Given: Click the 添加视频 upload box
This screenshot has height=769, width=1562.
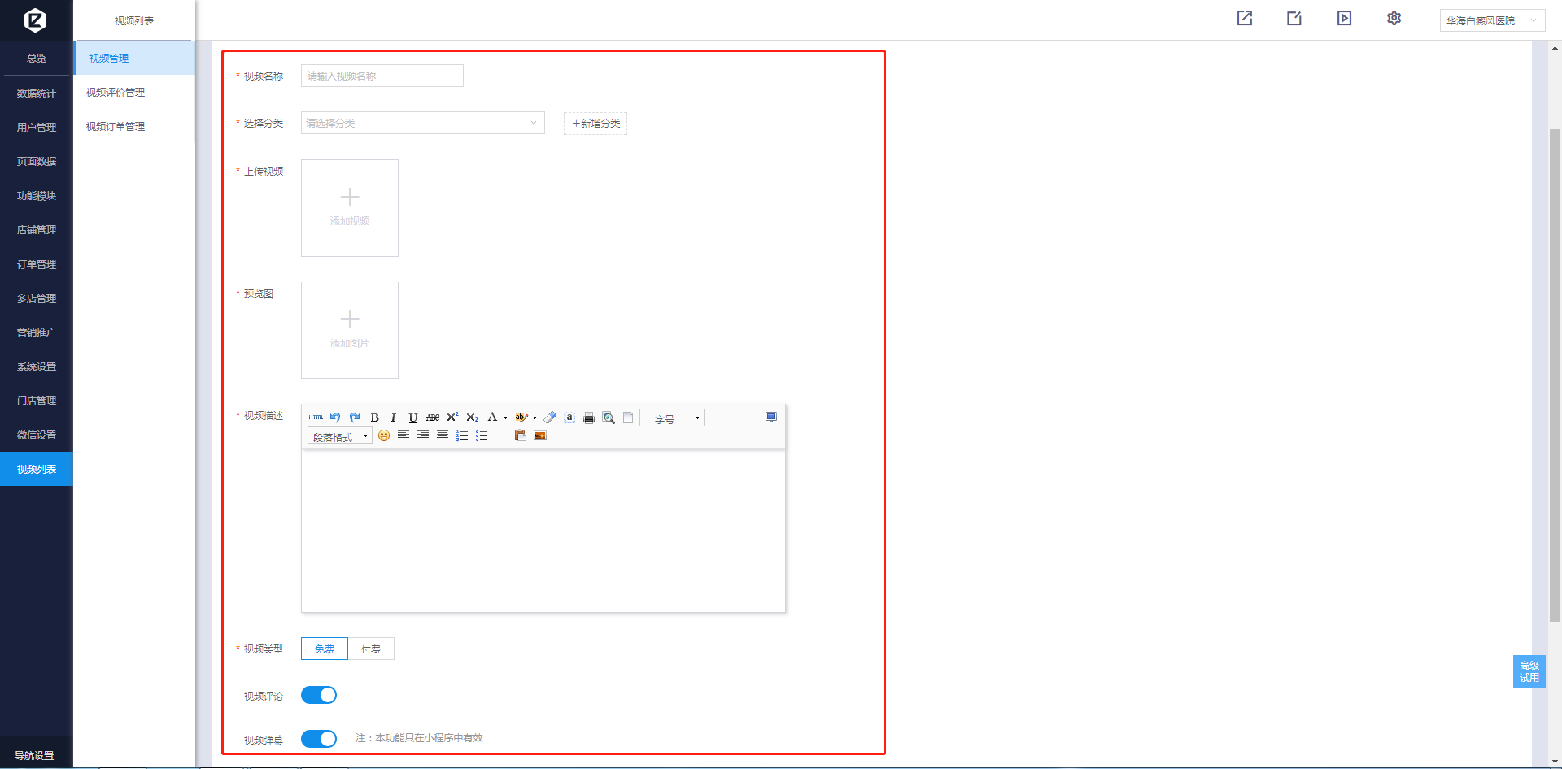Looking at the screenshot, I should pos(350,208).
